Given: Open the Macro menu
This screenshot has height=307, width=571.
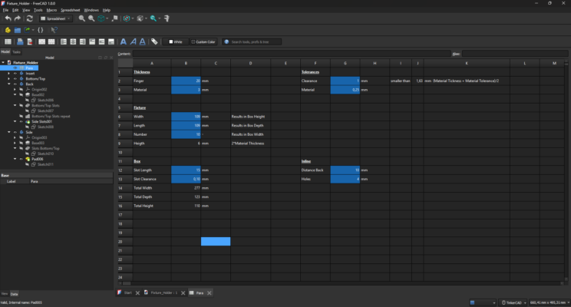Looking at the screenshot, I should (51, 10).
